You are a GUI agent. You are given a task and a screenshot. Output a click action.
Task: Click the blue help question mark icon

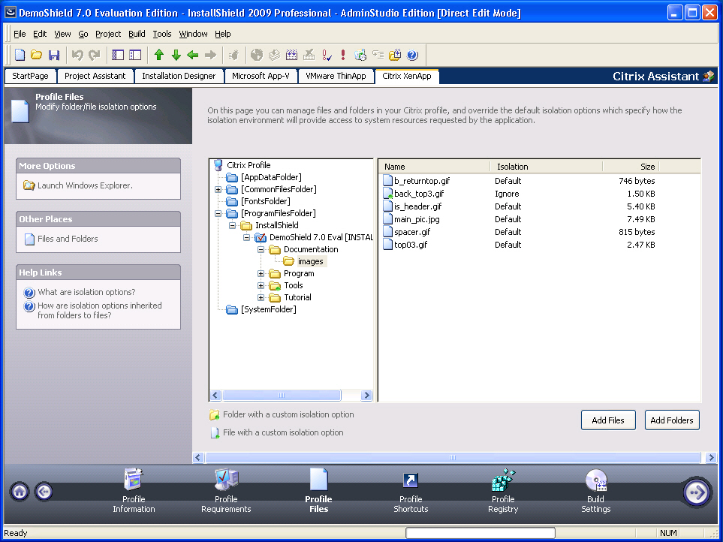[412, 55]
